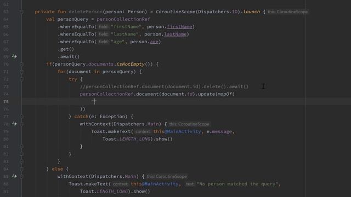The image size is (351, 197).
Task: Click 'withContext' on line 85
Action: coord(73,176)
